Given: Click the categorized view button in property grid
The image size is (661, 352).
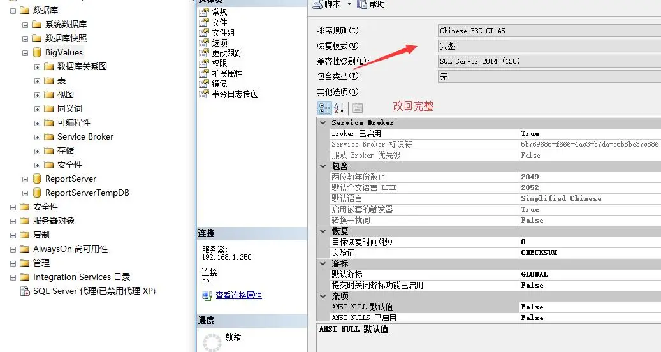Looking at the screenshot, I should pos(324,108).
